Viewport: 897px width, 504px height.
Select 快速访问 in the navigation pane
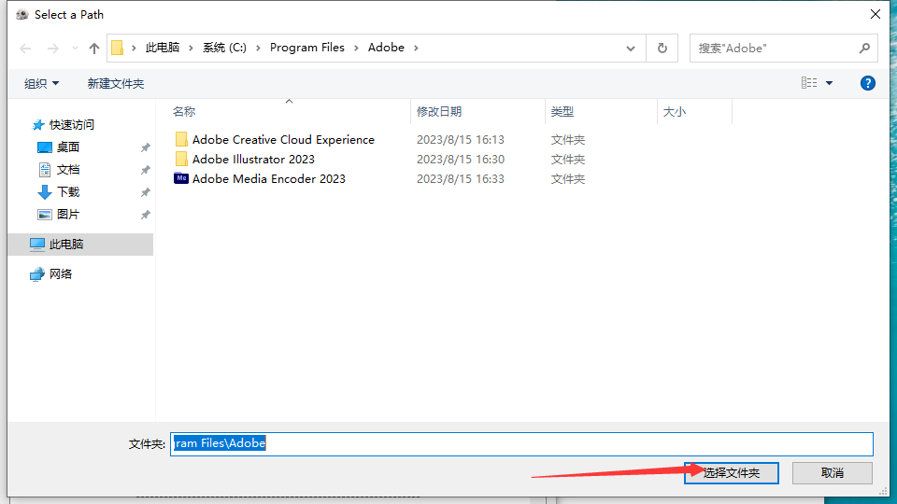point(72,124)
